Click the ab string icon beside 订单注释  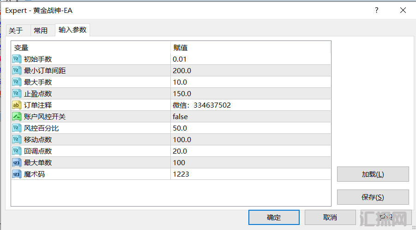[17, 105]
